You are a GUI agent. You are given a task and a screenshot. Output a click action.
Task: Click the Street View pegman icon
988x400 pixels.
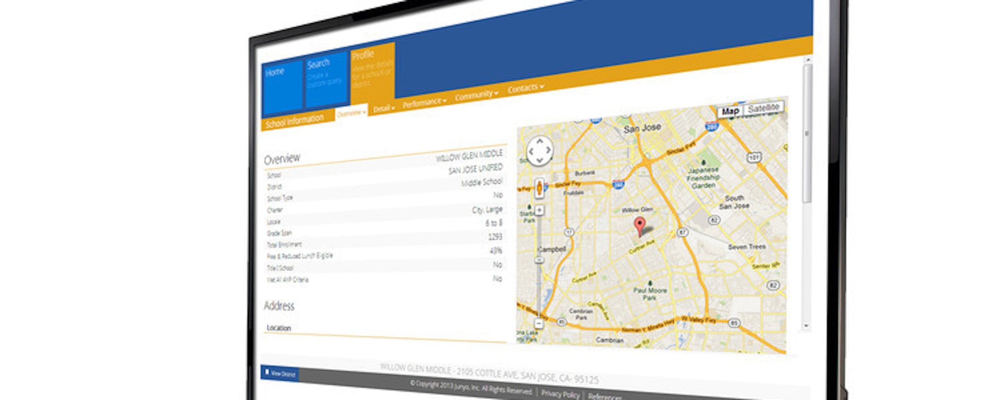[539, 188]
